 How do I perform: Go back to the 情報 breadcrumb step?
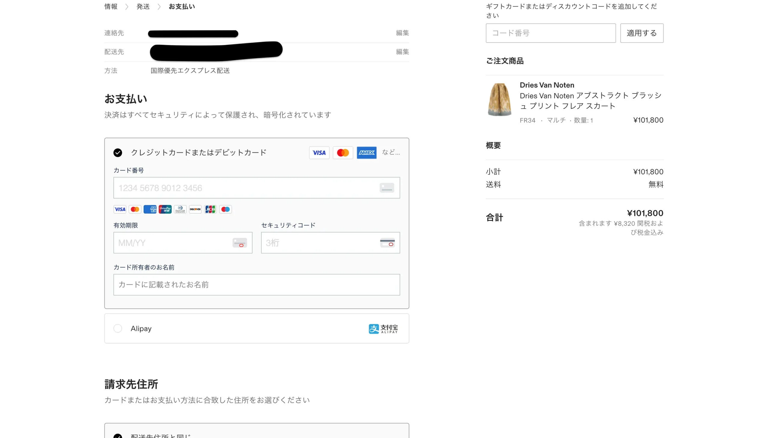click(111, 7)
